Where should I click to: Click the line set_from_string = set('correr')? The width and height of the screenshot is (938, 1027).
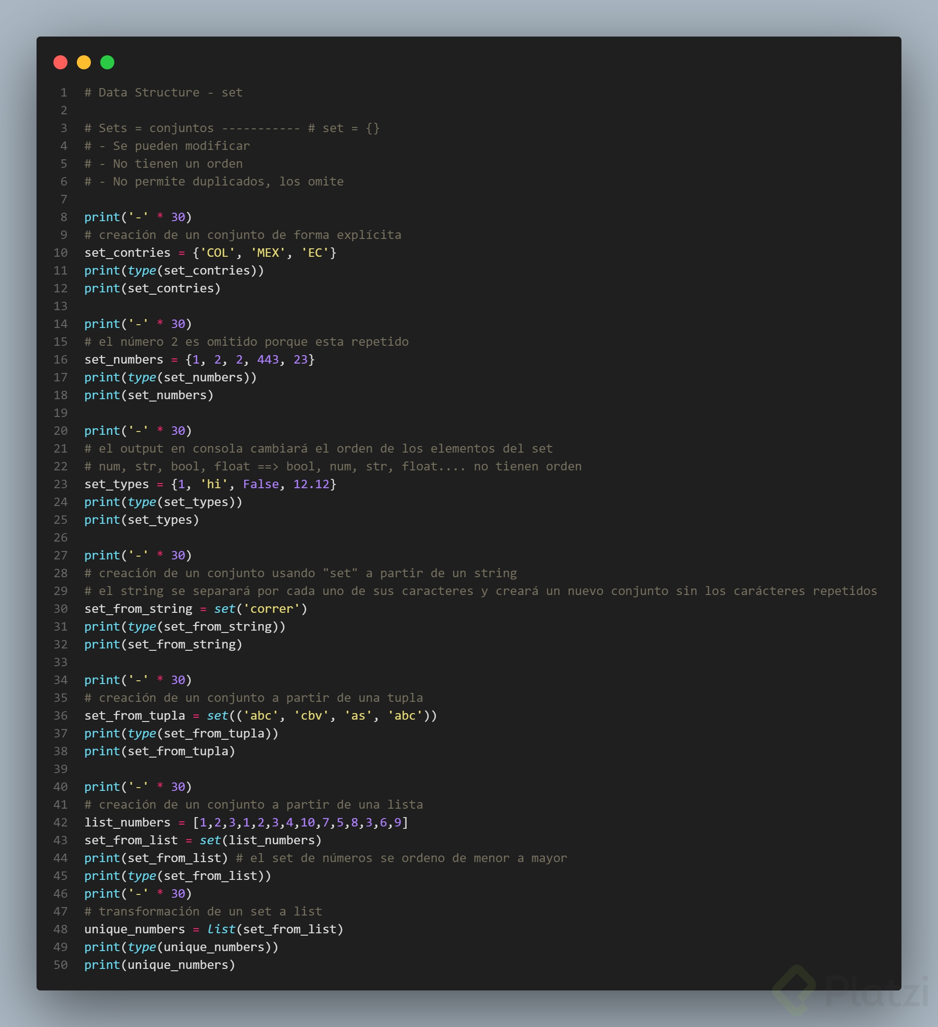tap(196, 609)
